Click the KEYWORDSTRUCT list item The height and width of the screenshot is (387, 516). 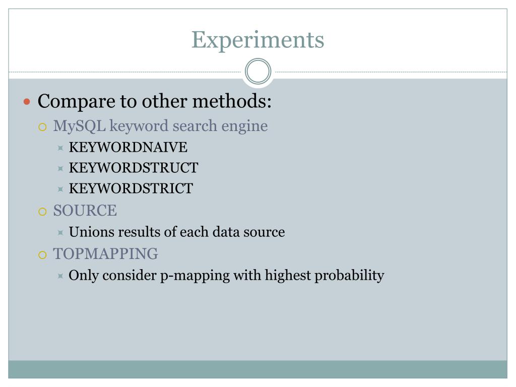pos(134,168)
